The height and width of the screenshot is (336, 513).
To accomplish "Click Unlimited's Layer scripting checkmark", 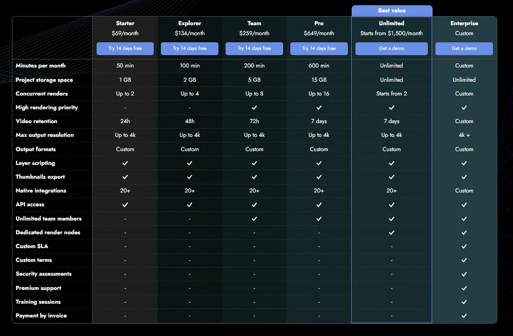I will [392, 163].
